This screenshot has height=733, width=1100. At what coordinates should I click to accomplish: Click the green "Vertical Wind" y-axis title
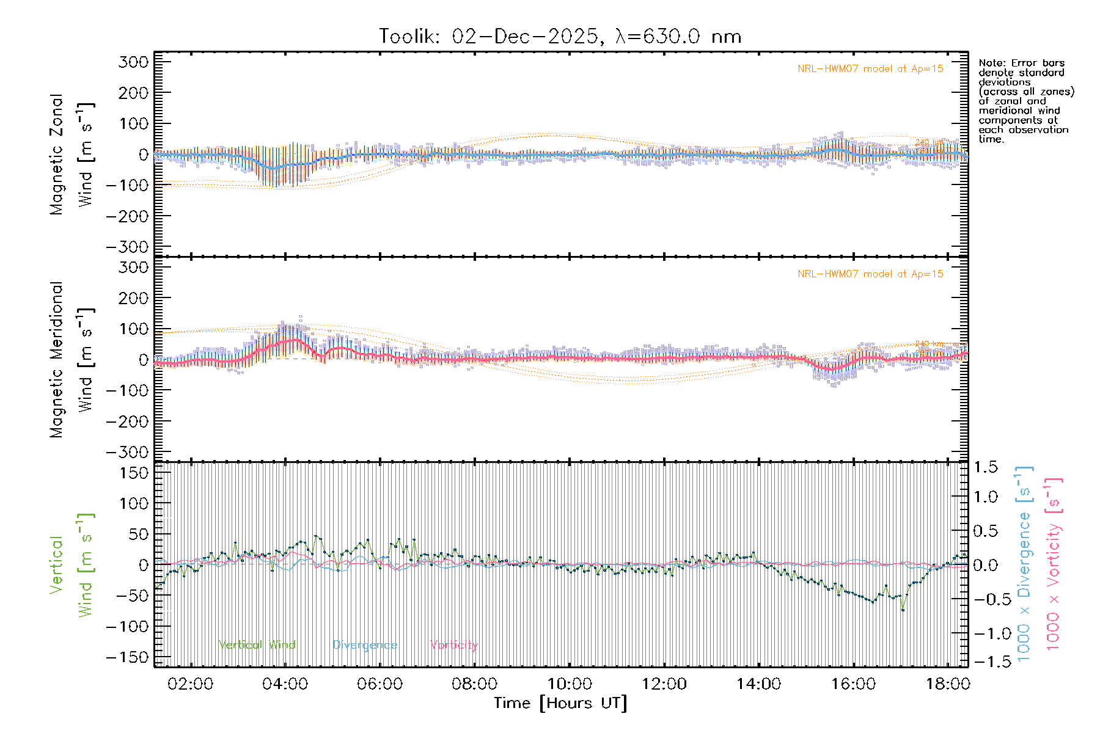(71, 565)
